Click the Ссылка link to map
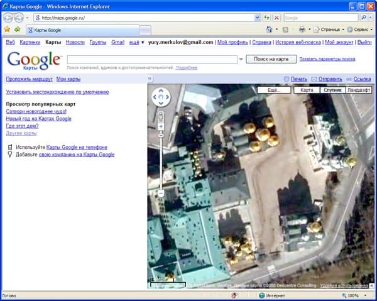 click(362, 79)
